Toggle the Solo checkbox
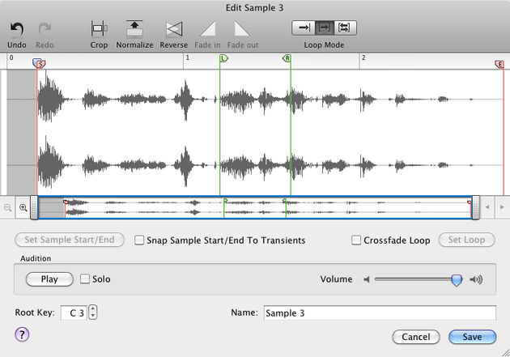 point(85,279)
